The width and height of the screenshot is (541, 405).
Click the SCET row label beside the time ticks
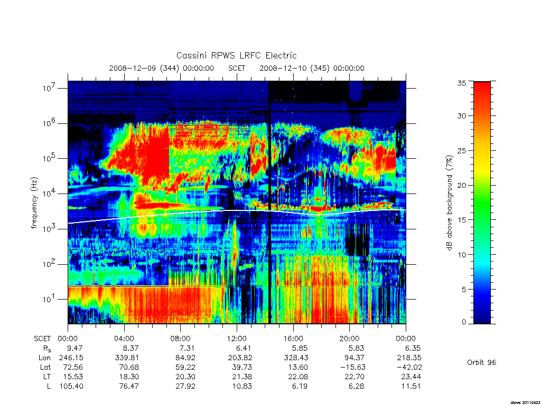click(x=42, y=339)
